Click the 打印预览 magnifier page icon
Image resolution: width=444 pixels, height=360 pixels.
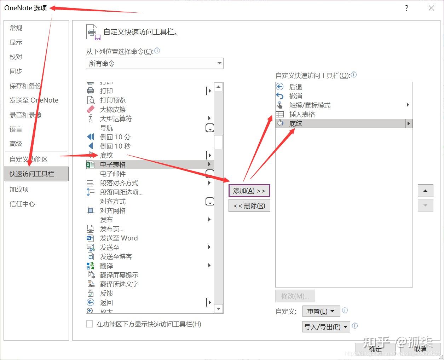[91, 100]
